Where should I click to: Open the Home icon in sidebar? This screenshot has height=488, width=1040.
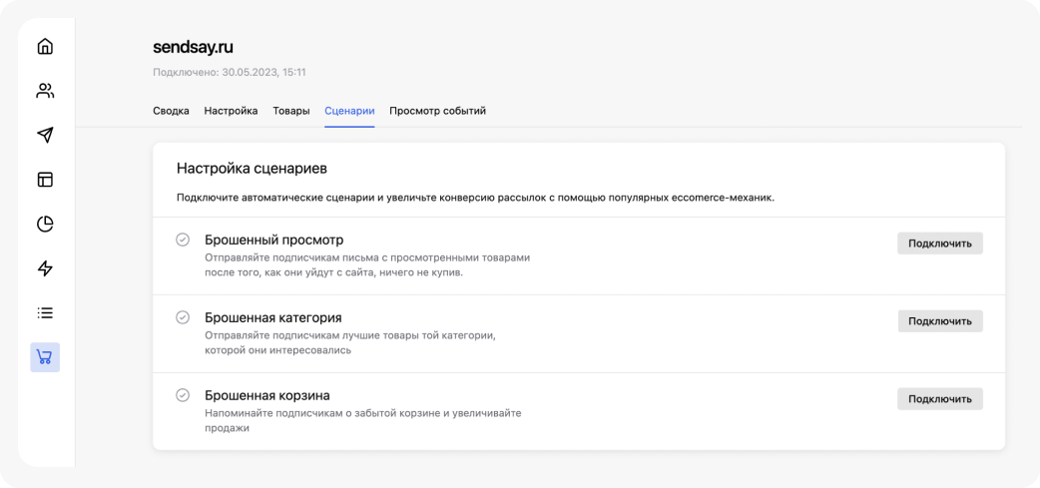click(45, 46)
